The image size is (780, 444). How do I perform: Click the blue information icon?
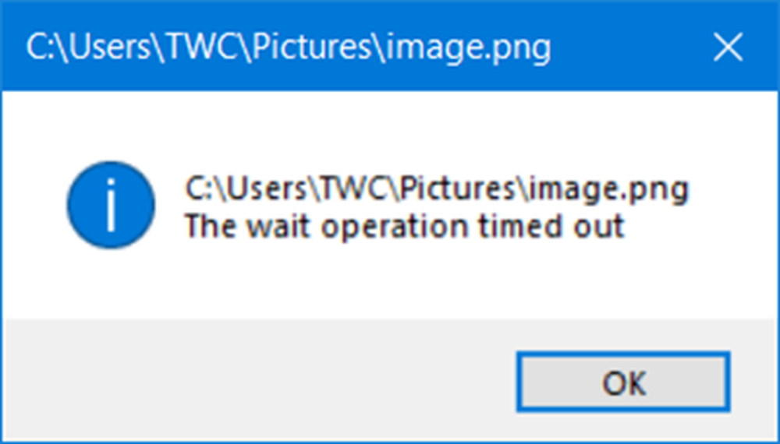pyautogui.click(x=111, y=205)
